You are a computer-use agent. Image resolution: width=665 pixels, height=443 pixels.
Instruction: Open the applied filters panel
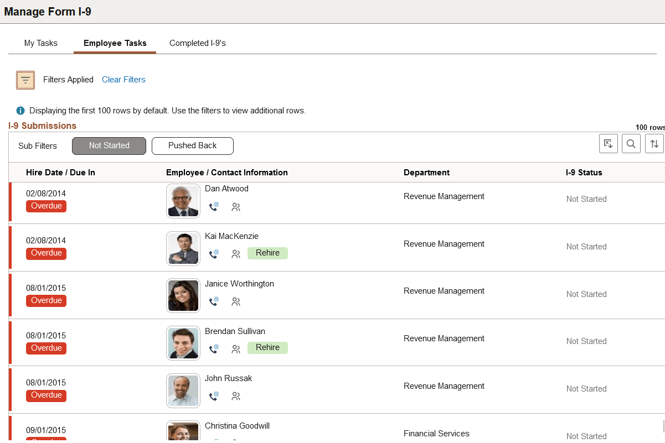[x=25, y=80]
